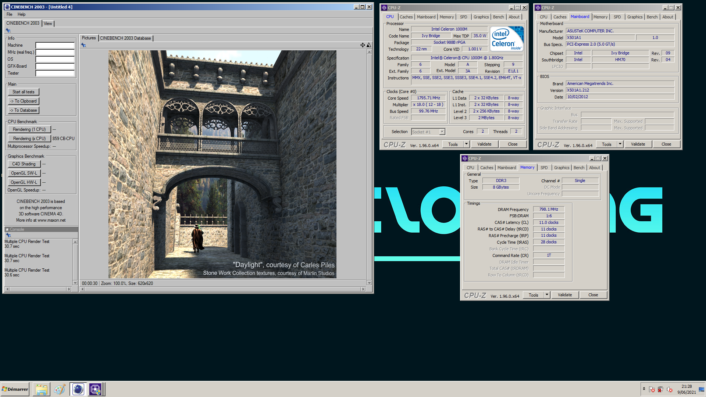Image resolution: width=706 pixels, height=397 pixels.
Task: Run the OpenGL SW-L test
Action: [x=24, y=173]
